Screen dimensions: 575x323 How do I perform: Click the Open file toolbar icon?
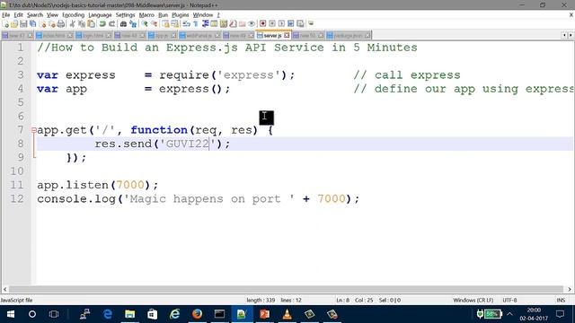pos(14,24)
